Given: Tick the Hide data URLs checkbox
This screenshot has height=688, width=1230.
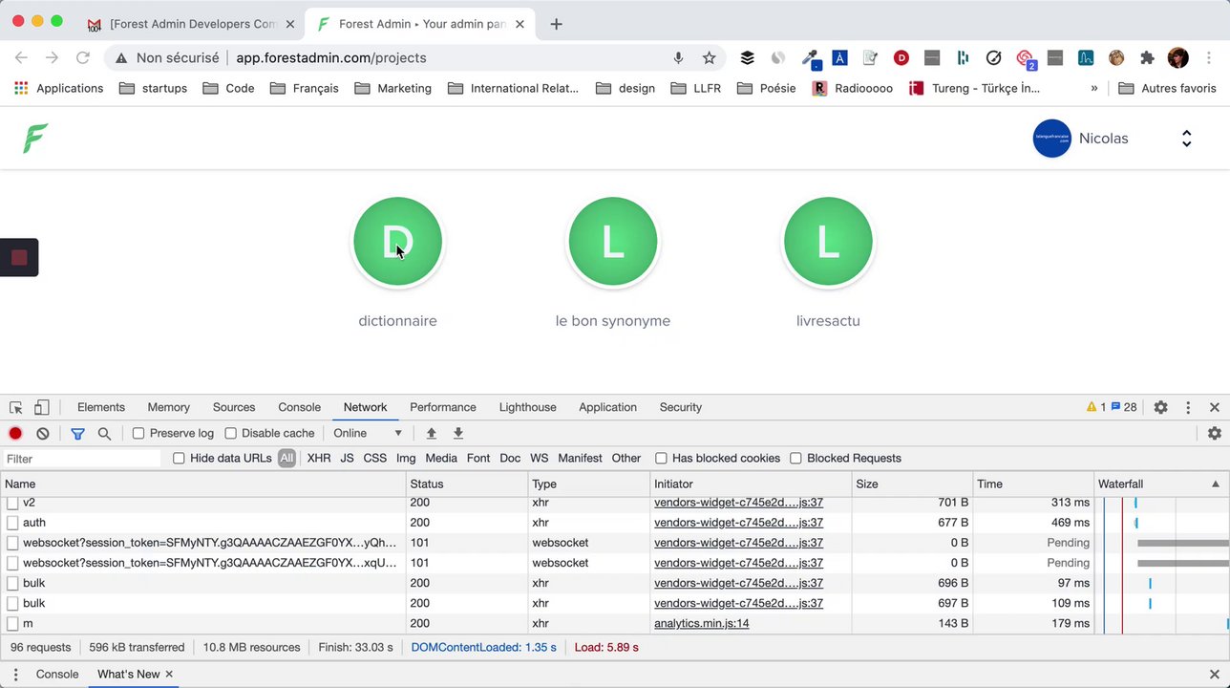Looking at the screenshot, I should pyautogui.click(x=179, y=458).
